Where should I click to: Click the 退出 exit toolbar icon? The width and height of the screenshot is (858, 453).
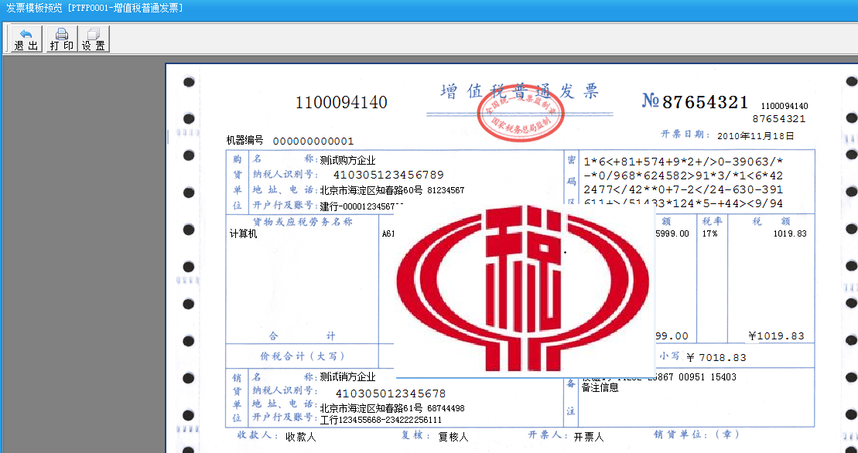click(x=27, y=39)
